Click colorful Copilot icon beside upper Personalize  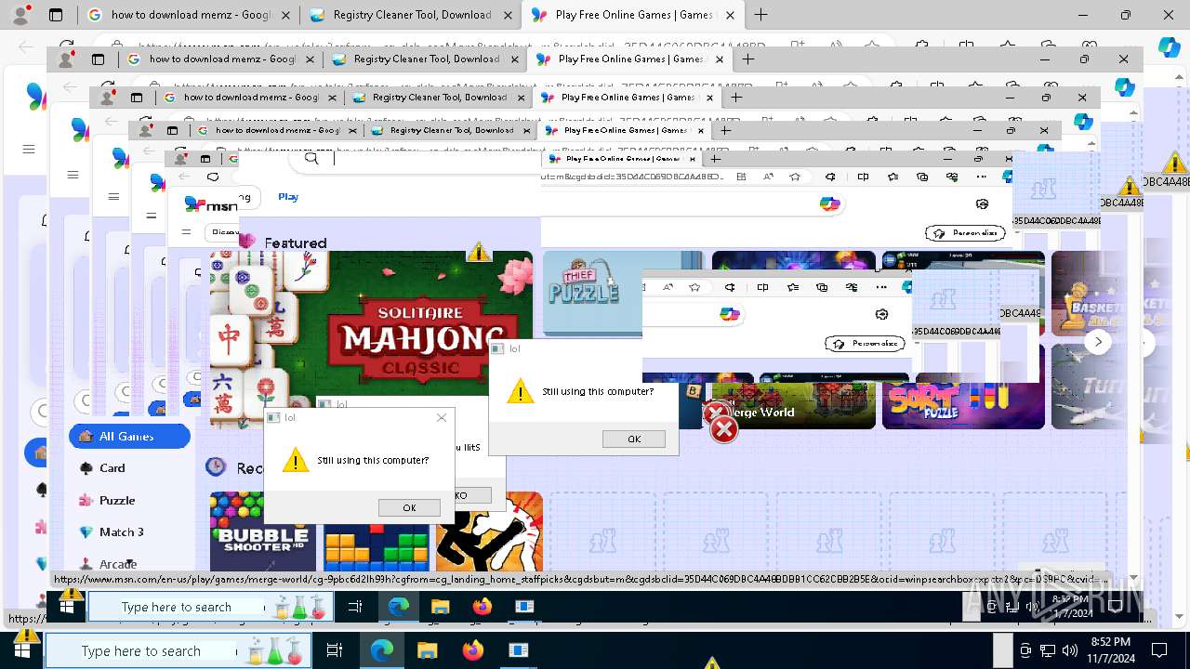pos(829,204)
